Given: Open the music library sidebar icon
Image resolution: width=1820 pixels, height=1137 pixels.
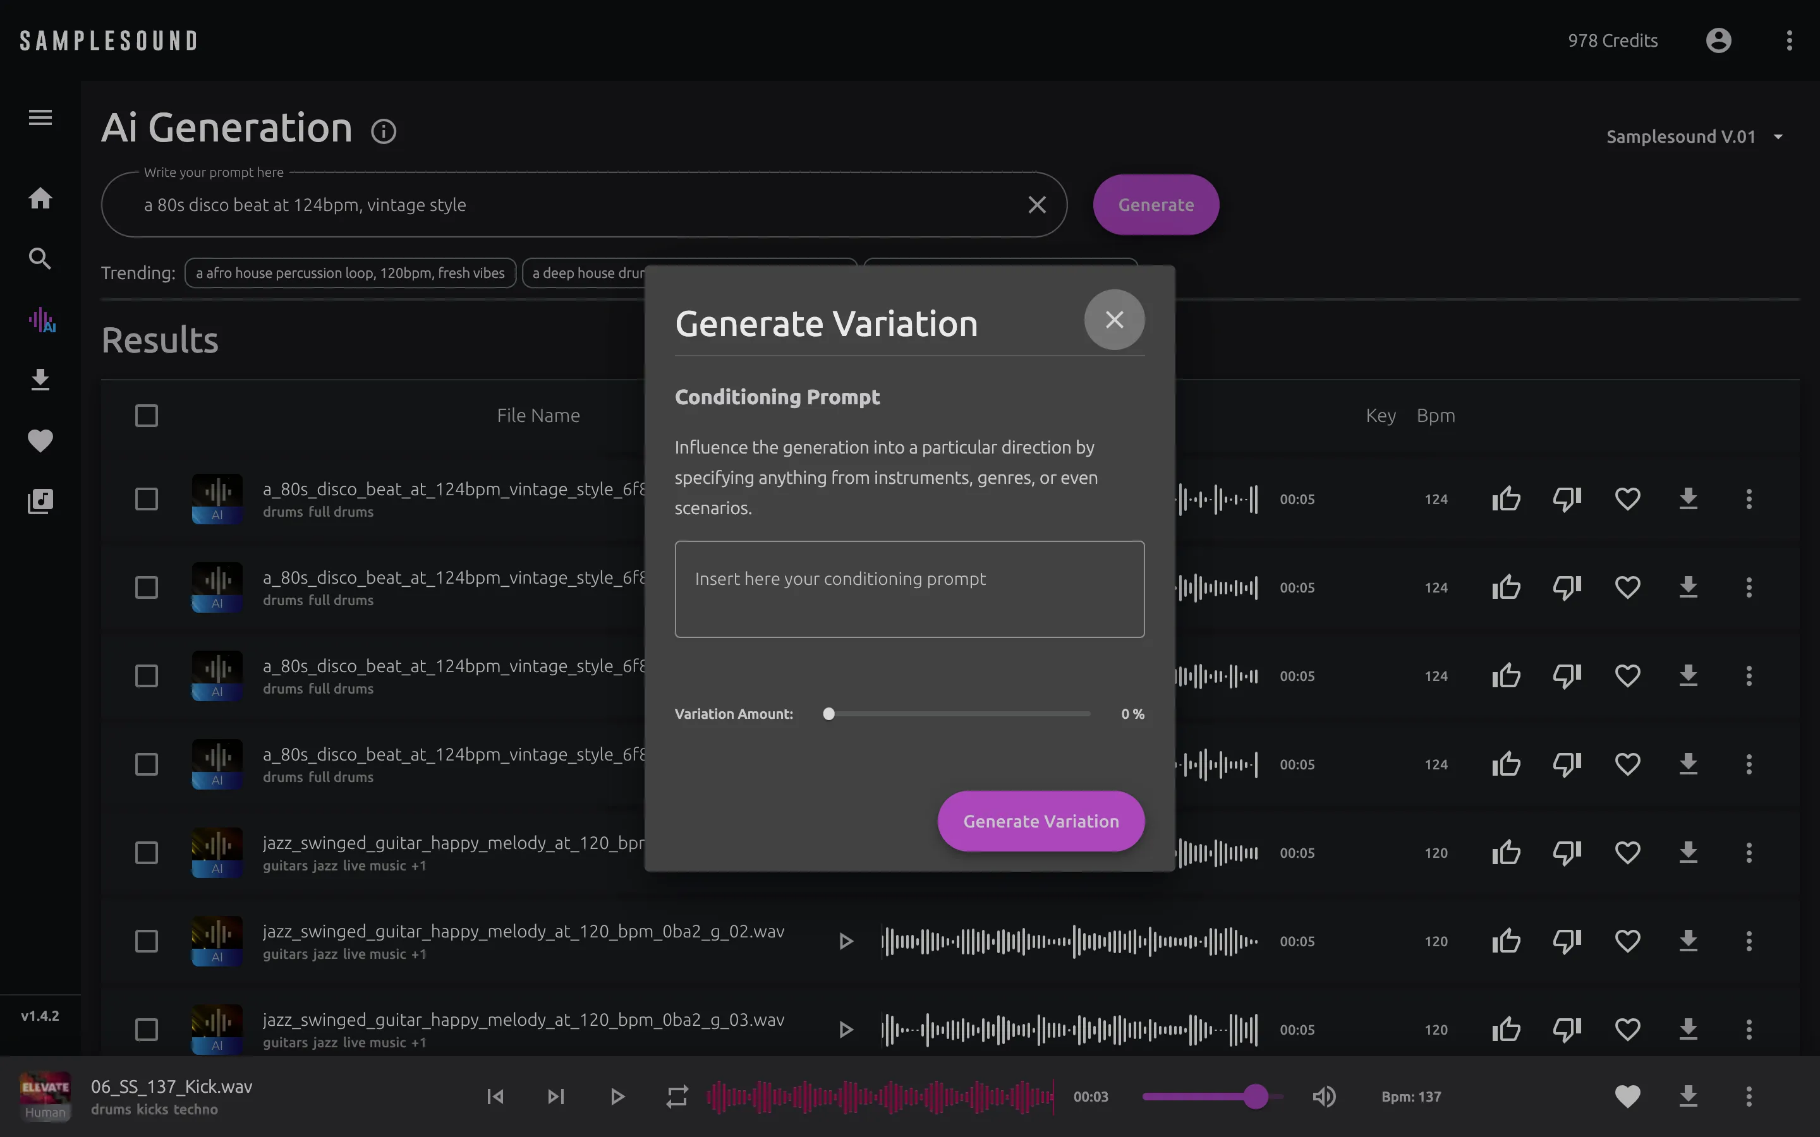Looking at the screenshot, I should tap(40, 501).
